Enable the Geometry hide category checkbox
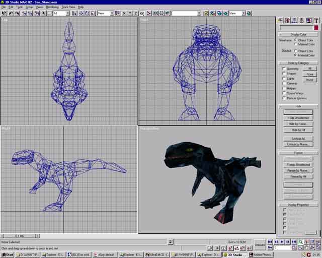 pos(284,68)
